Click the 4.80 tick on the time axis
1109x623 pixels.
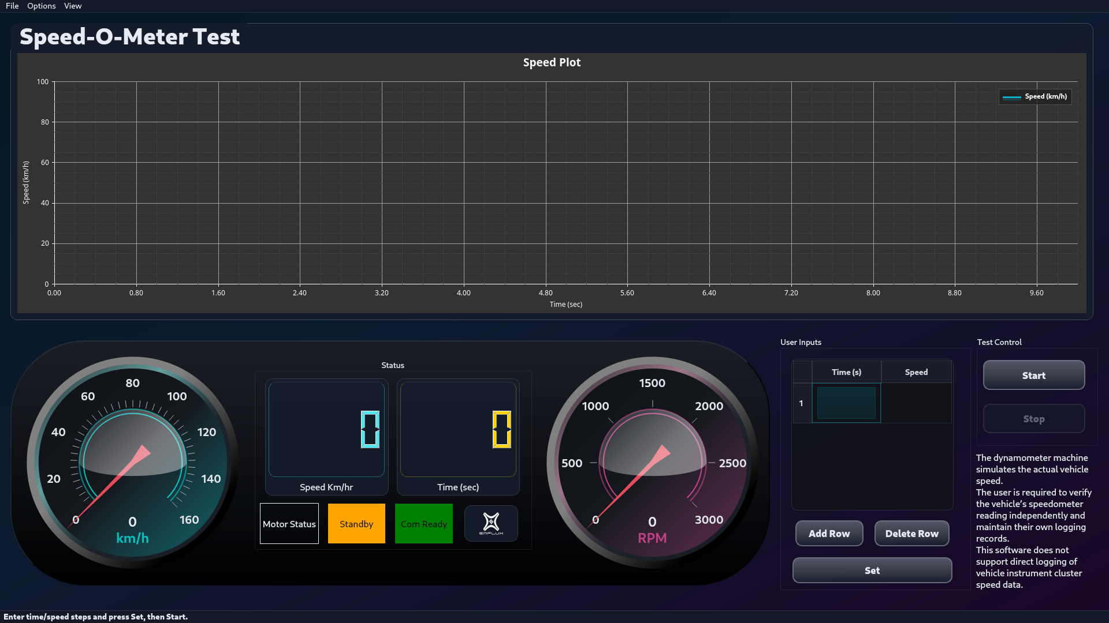pos(545,293)
